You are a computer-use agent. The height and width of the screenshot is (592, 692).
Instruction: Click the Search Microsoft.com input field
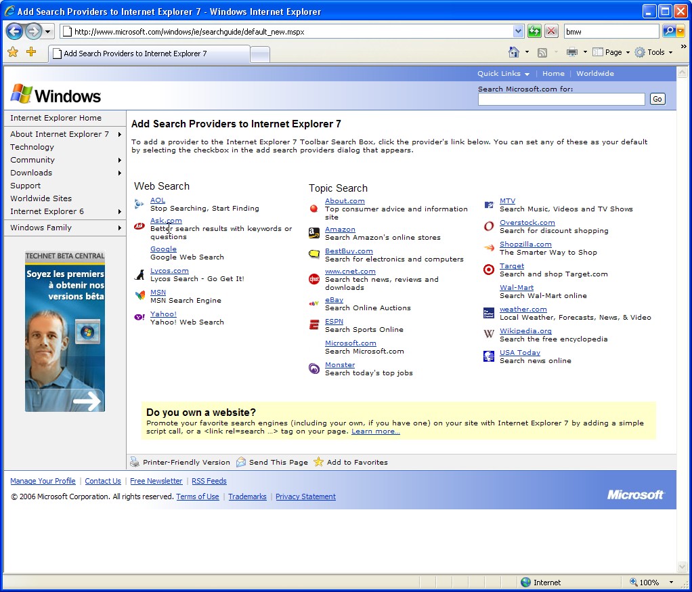click(561, 99)
